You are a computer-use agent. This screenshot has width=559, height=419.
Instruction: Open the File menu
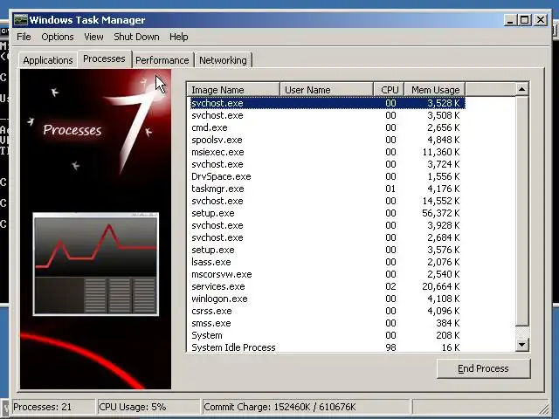(24, 37)
